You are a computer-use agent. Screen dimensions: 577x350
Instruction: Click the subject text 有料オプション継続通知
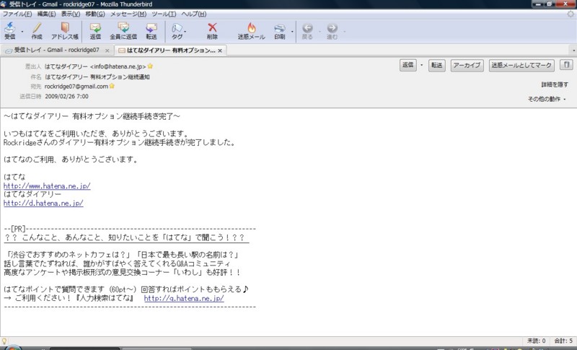coord(120,77)
